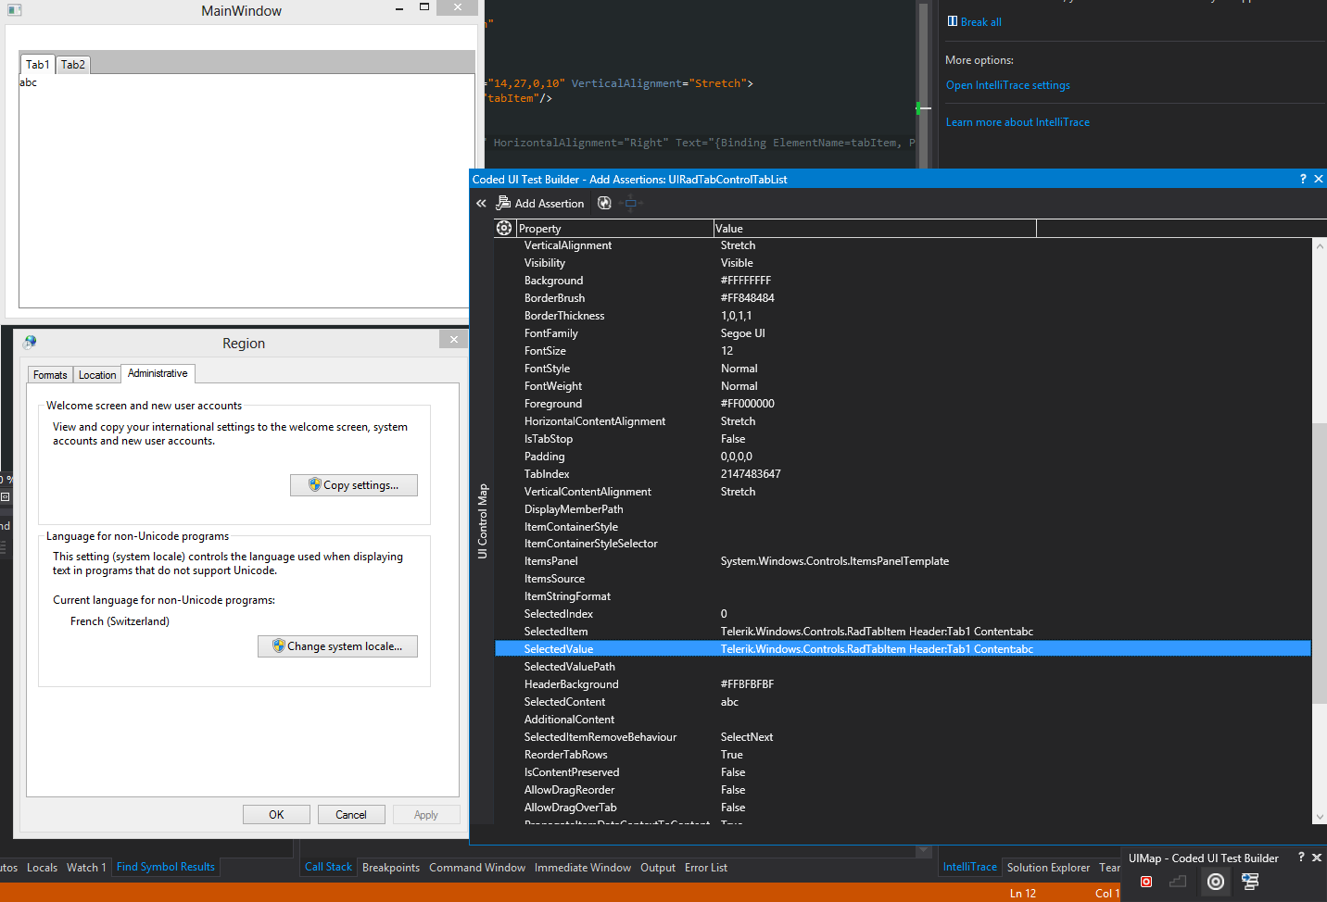The height and width of the screenshot is (902, 1327).
Task: Click shield icon on Change system locale button
Action: tap(278, 645)
